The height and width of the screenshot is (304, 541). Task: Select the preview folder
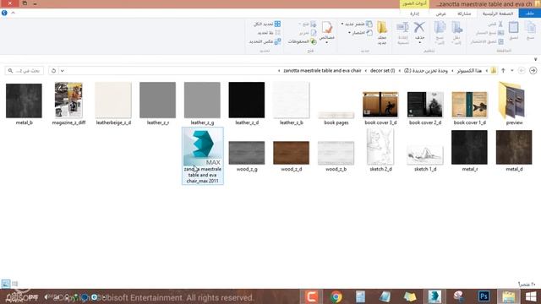[514, 103]
